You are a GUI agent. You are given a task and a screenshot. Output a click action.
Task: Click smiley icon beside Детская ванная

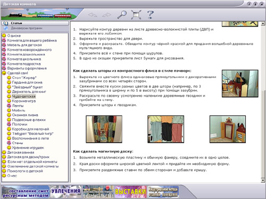pyautogui.click(x=4, y=152)
